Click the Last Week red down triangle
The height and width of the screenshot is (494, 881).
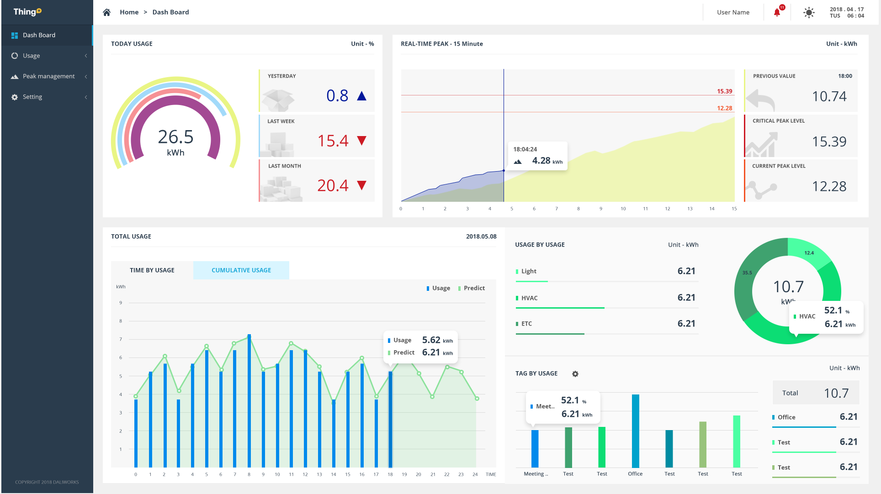[362, 141]
